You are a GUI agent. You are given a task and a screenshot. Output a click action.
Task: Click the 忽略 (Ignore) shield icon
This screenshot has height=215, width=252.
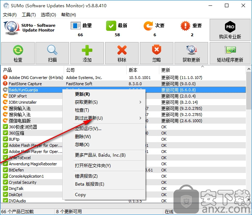[156, 50]
